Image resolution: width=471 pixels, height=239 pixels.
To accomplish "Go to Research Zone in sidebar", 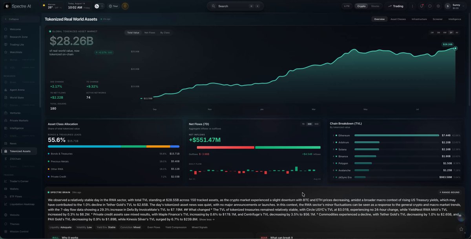I will 18,37.
